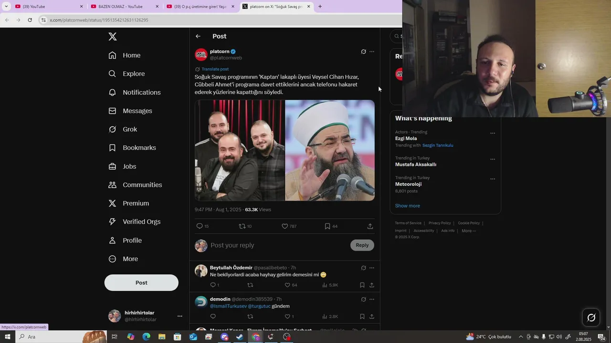The image size is (611, 343).
Task: Open left image of three men
Action: coord(240,150)
